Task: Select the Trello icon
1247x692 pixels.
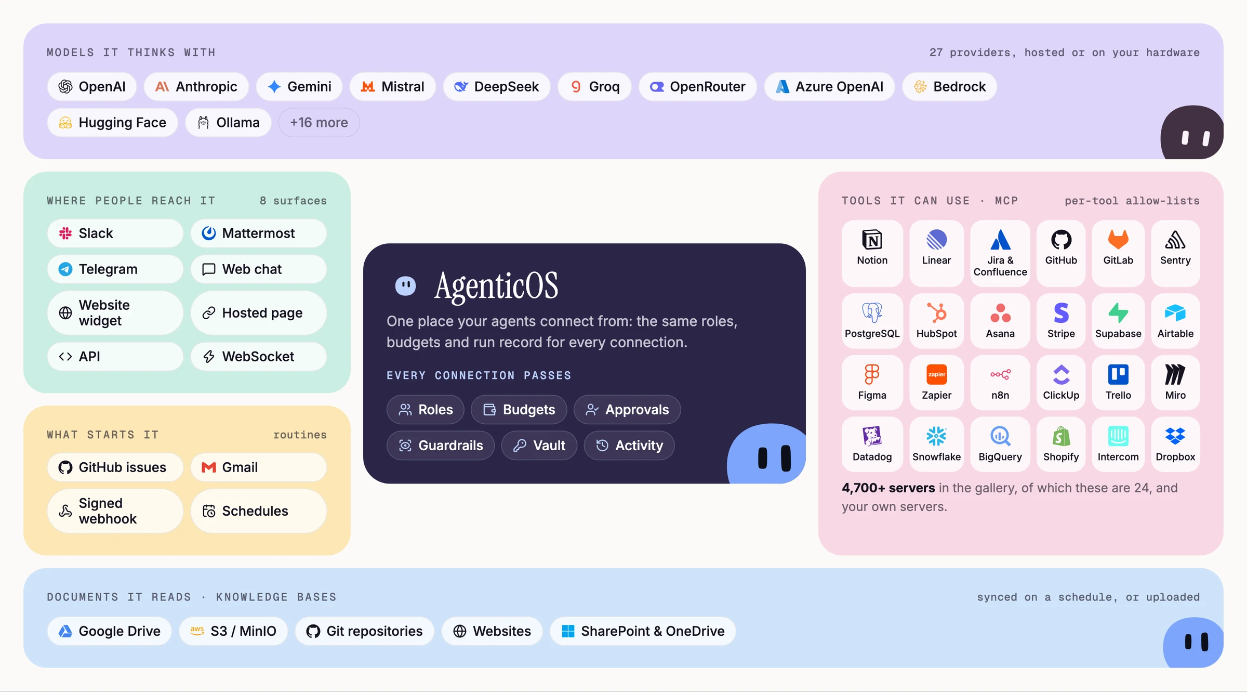Action: tap(1118, 374)
